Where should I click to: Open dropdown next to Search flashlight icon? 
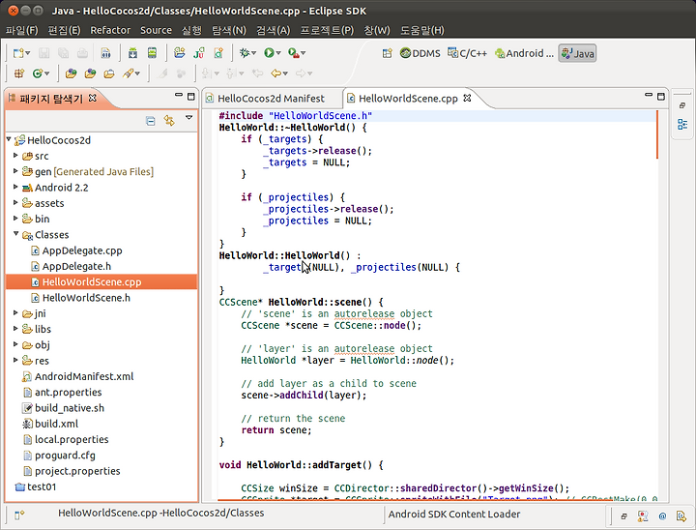click(137, 74)
